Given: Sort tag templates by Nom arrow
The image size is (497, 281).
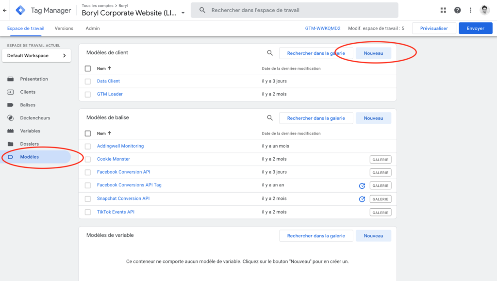Looking at the screenshot, I should (109, 133).
